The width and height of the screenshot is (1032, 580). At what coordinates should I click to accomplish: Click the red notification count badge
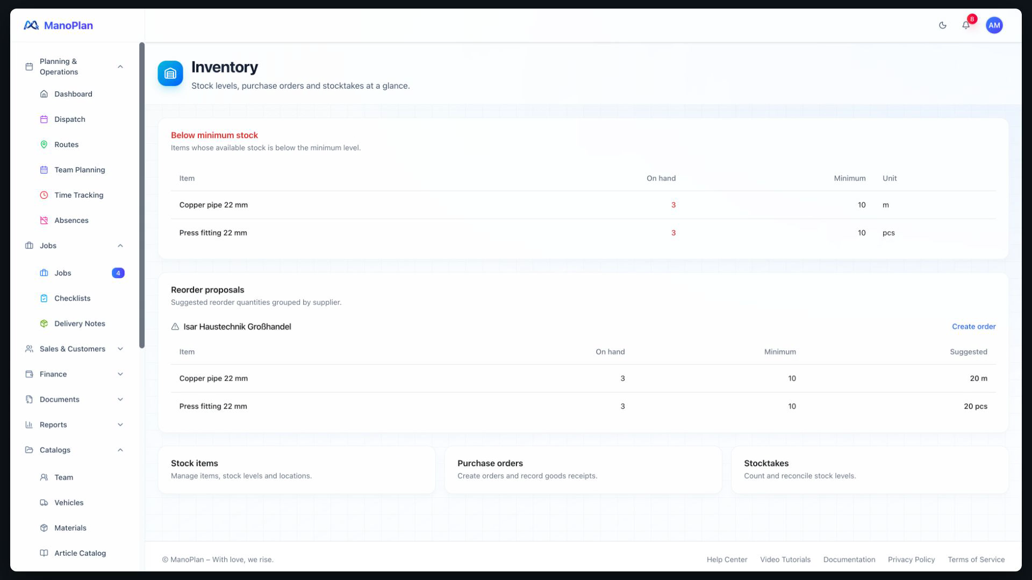972,19
